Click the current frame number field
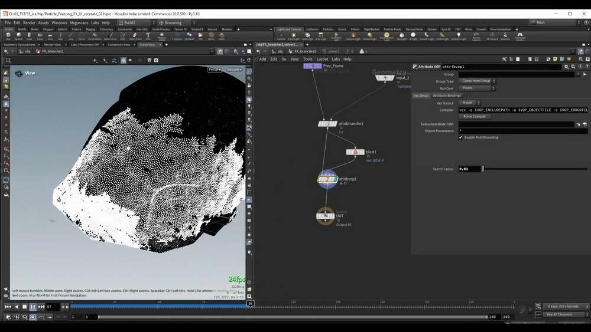 [x=53, y=307]
